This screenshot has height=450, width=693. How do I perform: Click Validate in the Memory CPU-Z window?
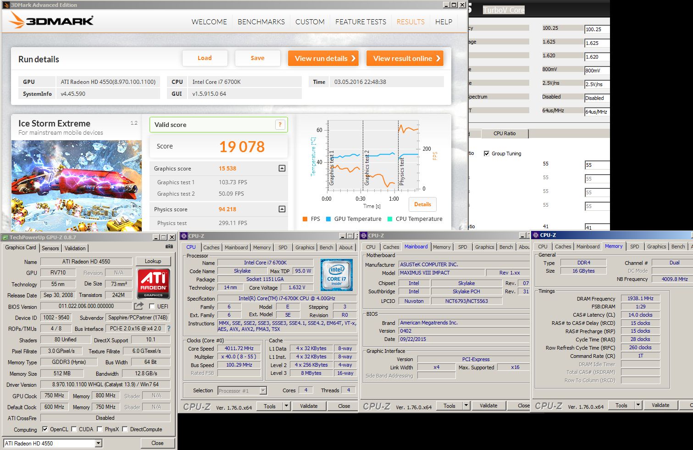click(x=660, y=405)
